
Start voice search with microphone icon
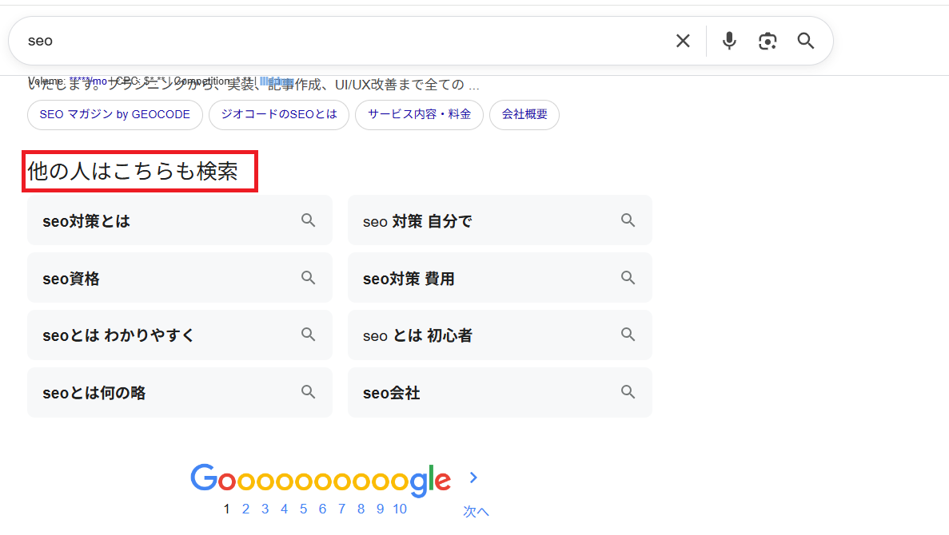point(729,41)
